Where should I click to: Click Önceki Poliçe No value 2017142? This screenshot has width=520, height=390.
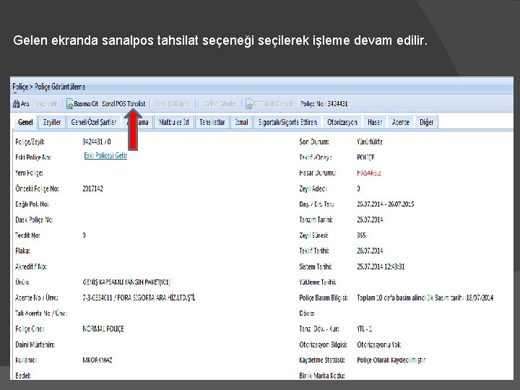93,188
